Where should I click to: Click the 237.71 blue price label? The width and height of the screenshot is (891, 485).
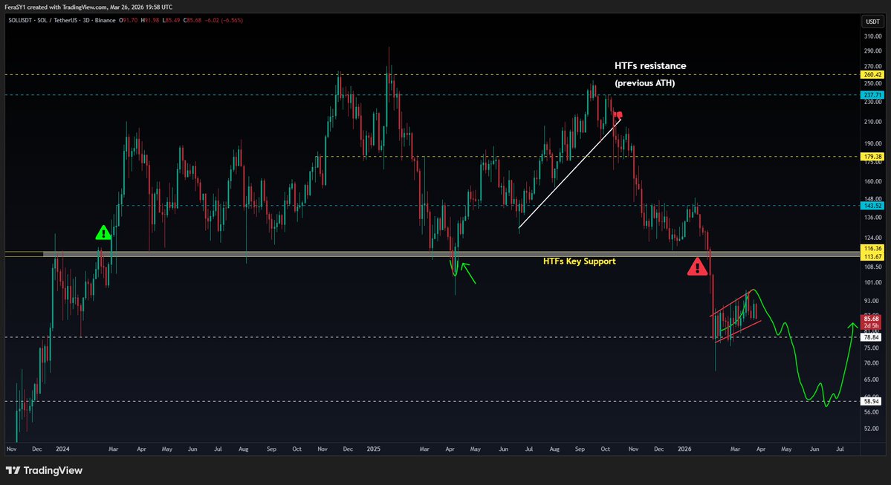coord(872,95)
